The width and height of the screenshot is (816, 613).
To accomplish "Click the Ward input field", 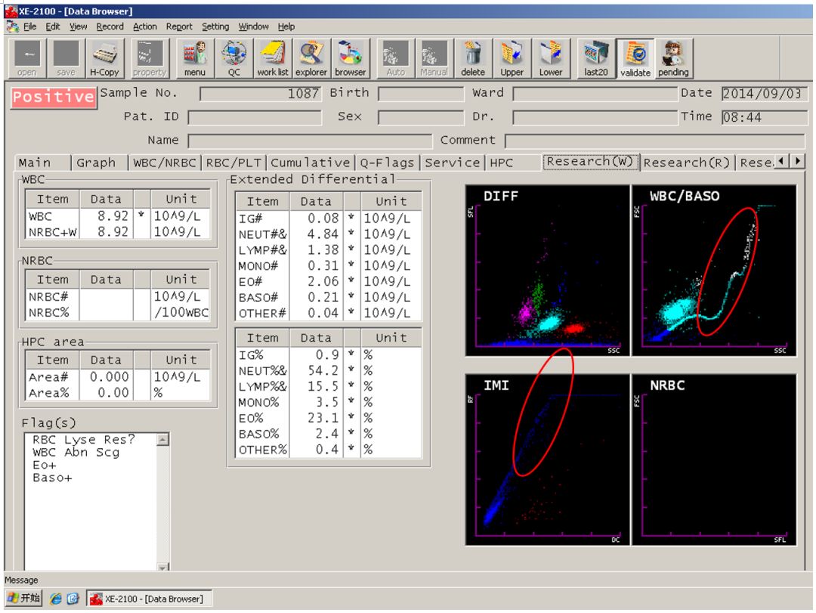I will pos(595,94).
